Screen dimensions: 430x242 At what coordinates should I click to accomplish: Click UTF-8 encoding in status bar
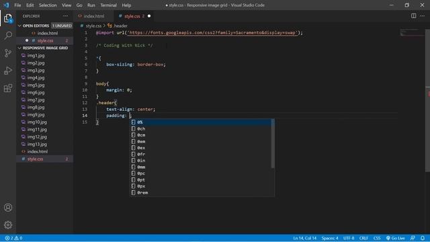click(349, 238)
